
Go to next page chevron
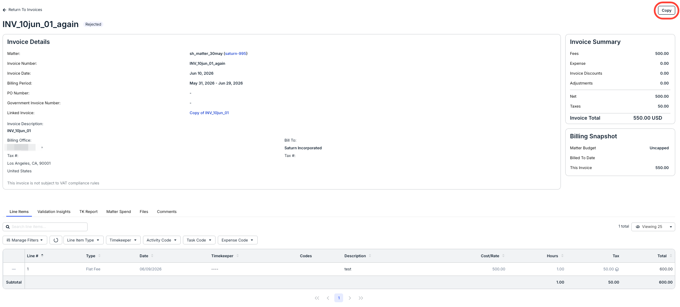[350, 298]
